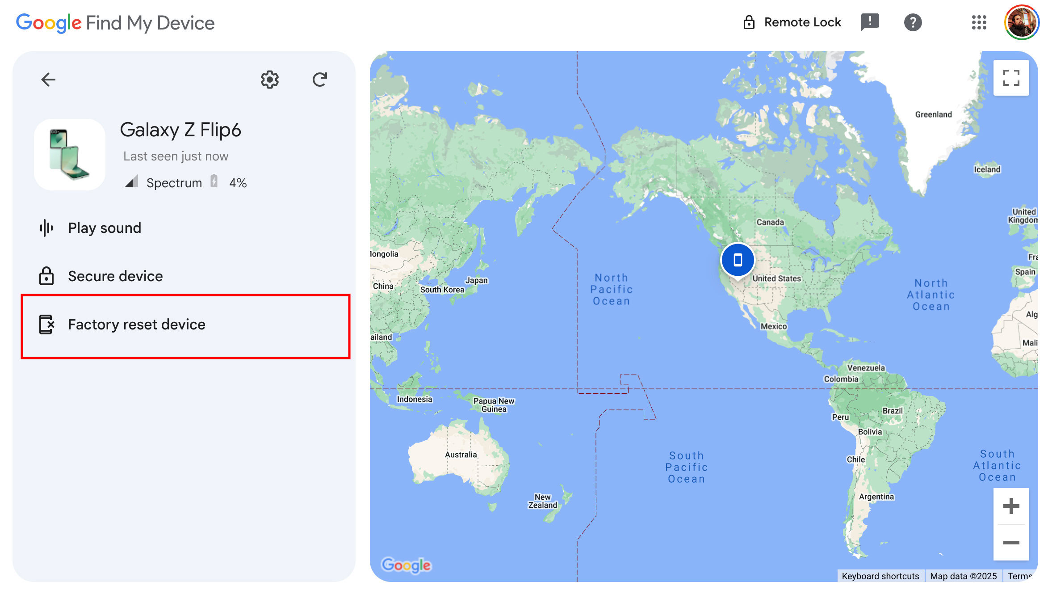The height and width of the screenshot is (590, 1048).
Task: Click the Remote Lock button
Action: [x=792, y=22]
